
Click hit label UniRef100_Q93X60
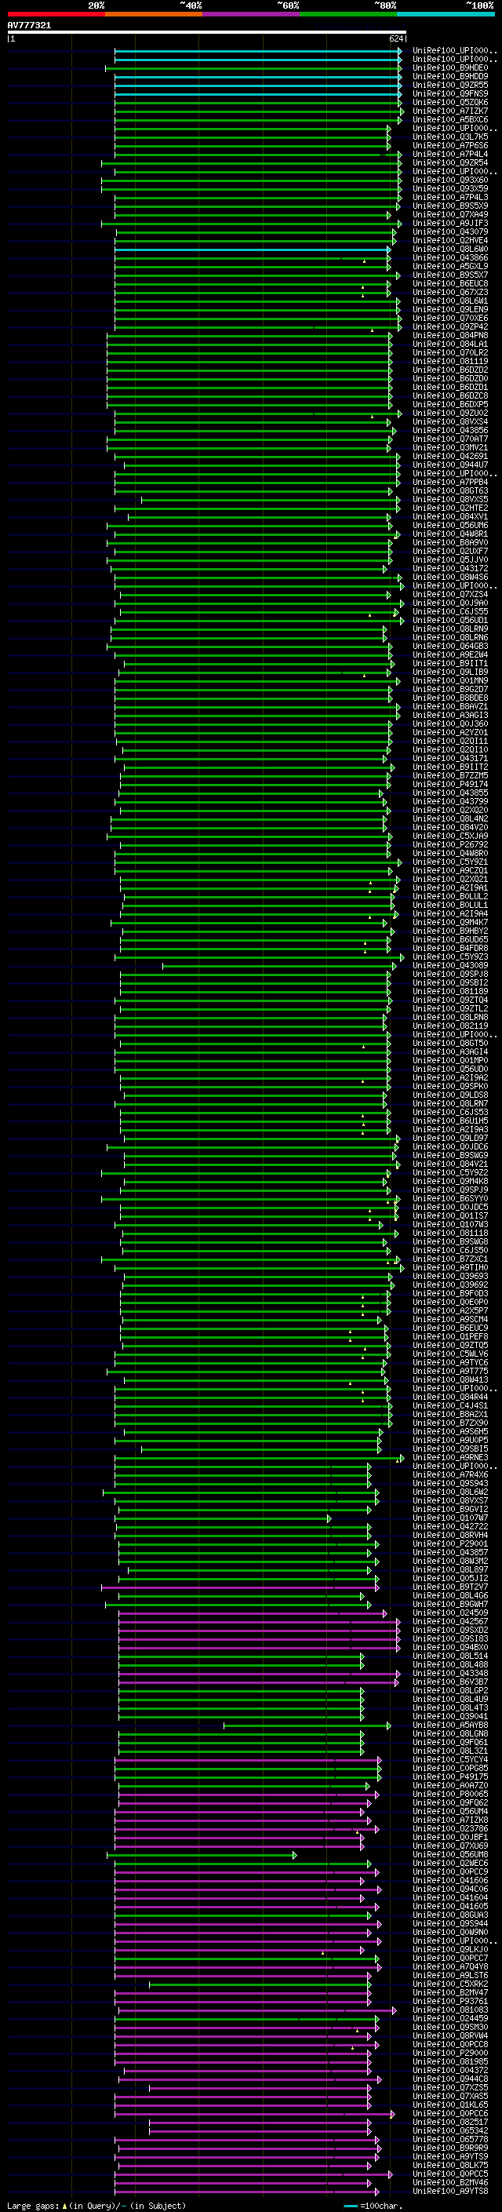(x=449, y=180)
